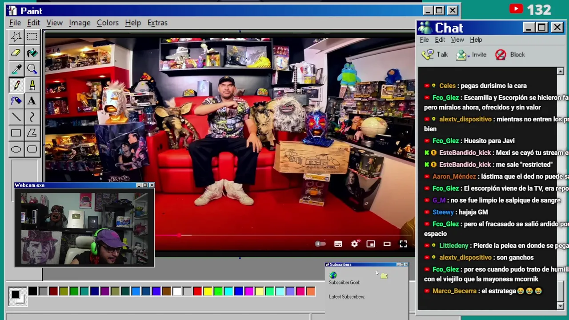569x320 pixels.
Task: Select the straight Line tool
Action: pyautogui.click(x=16, y=117)
